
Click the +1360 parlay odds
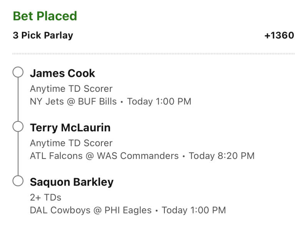[279, 36]
